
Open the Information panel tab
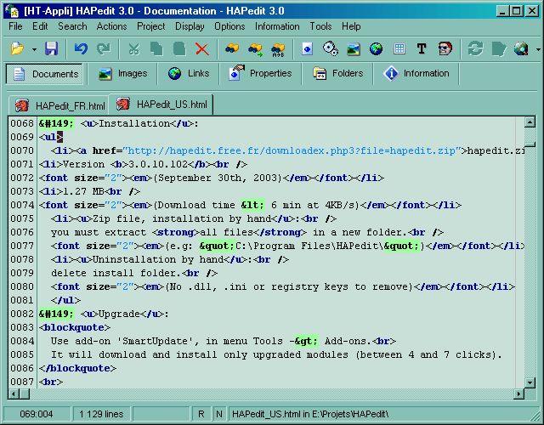pos(416,74)
